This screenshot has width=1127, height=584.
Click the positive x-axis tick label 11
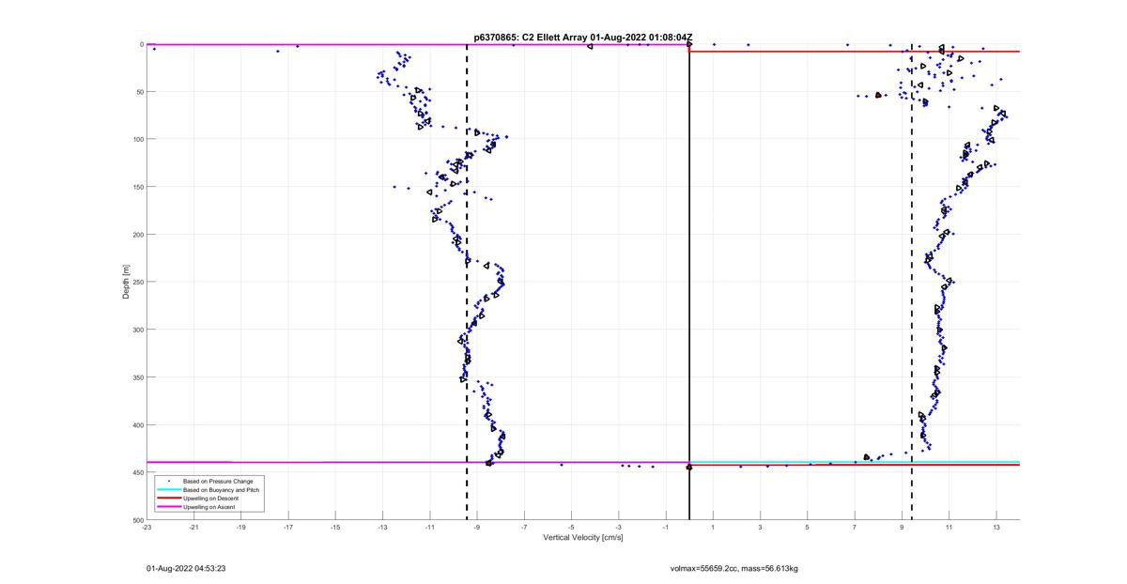949,528
